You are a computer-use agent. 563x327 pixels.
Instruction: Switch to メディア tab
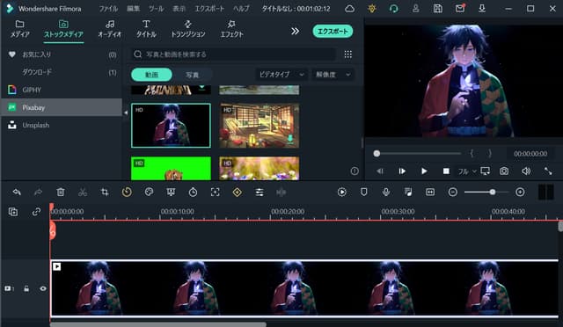(19, 29)
